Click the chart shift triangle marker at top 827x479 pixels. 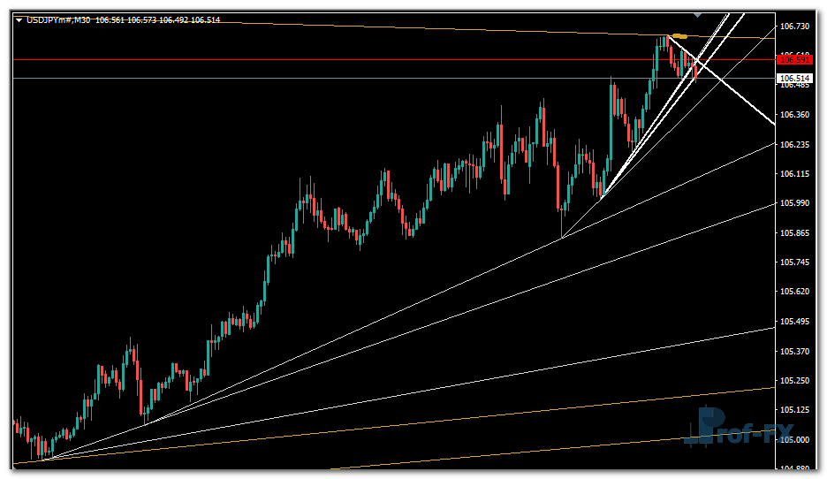click(x=697, y=15)
